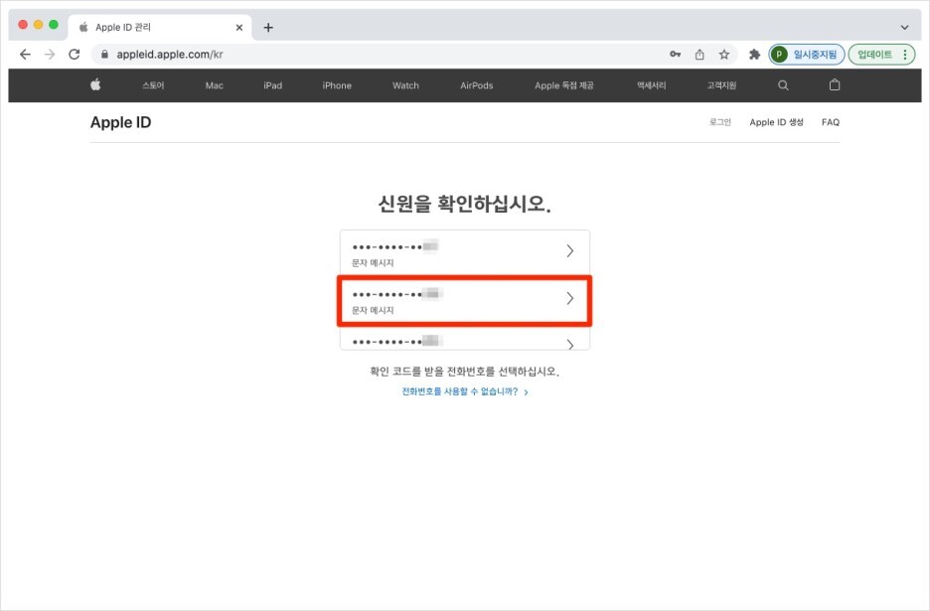Screen dimensions: 930x611
Task: Click the Apple ID 생성 link
Action: (x=776, y=122)
